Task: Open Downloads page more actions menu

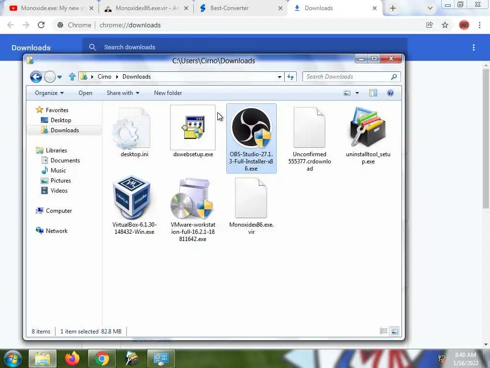Action: tap(474, 47)
